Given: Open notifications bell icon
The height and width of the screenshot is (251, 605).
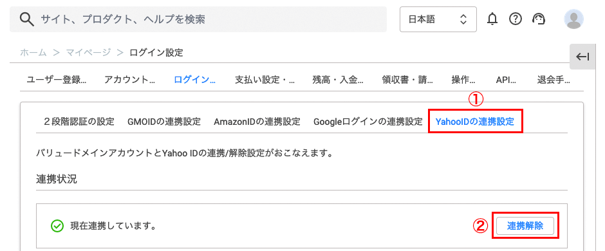Looking at the screenshot, I should pos(492,19).
